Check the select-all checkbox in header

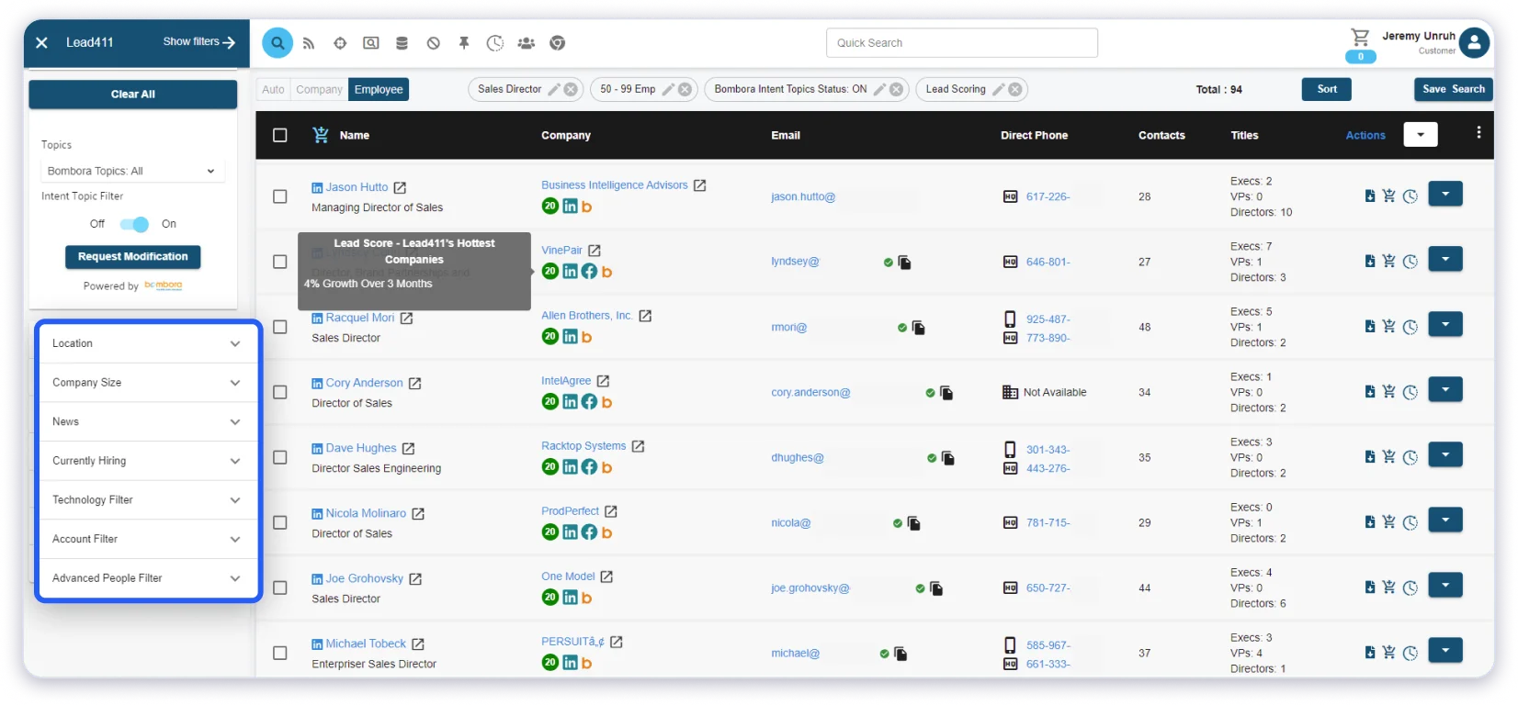pos(280,135)
